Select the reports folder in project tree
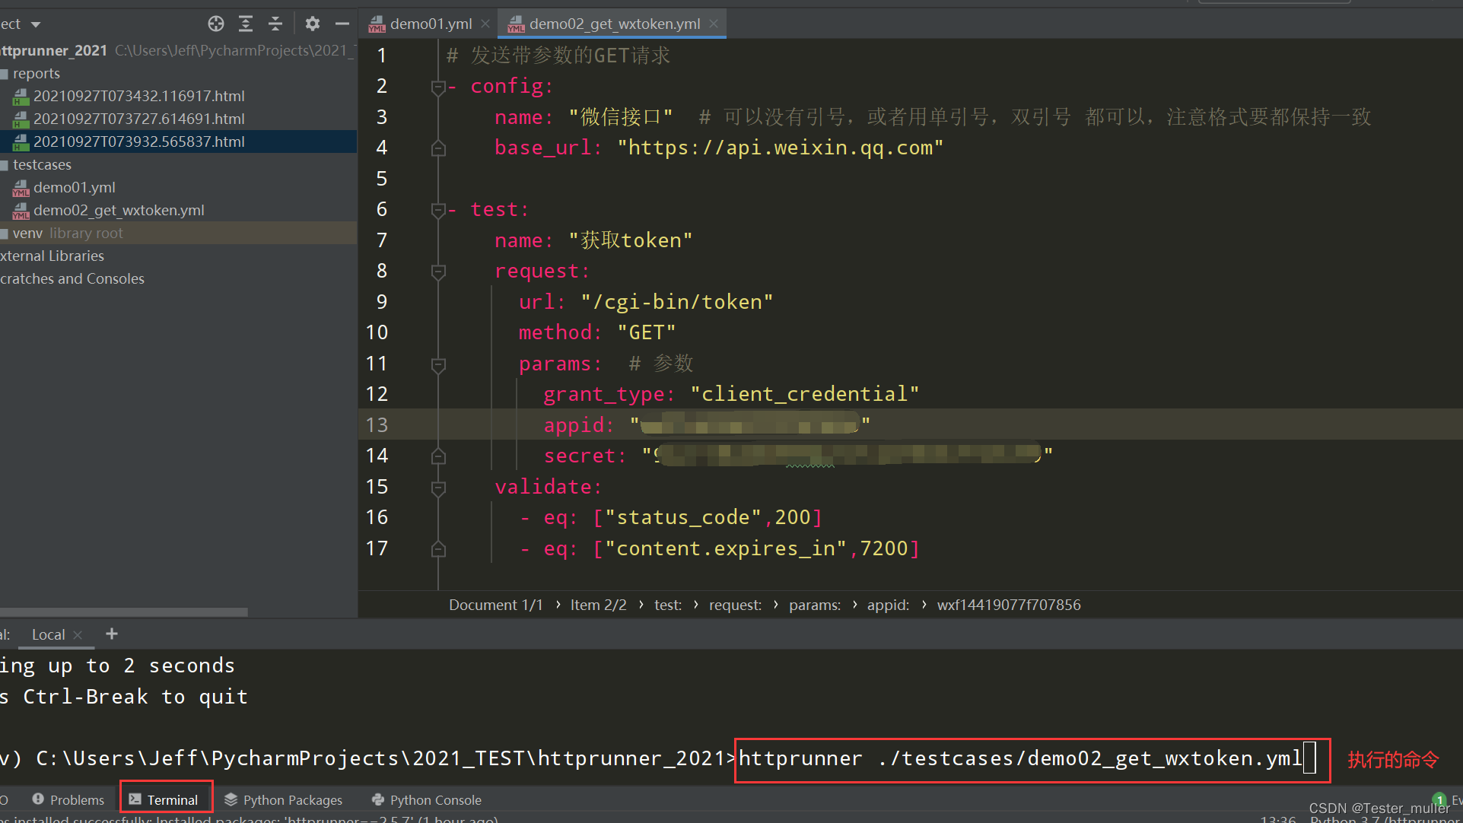The image size is (1463, 823). pyautogui.click(x=36, y=73)
